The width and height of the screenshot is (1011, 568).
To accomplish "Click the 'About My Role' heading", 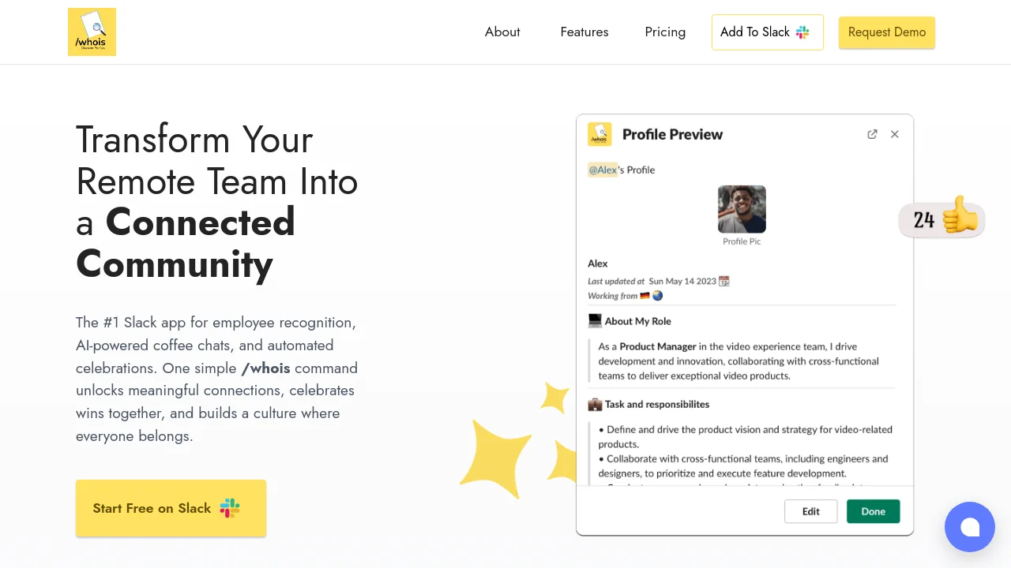I will [x=638, y=321].
